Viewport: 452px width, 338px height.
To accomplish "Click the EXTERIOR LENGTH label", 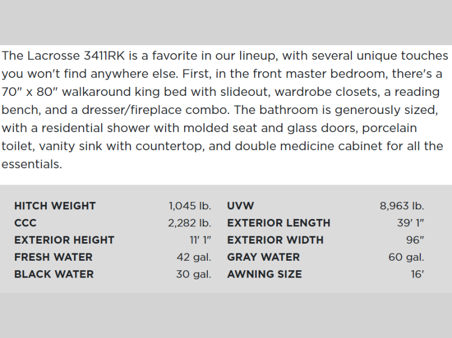I will 279,223.
